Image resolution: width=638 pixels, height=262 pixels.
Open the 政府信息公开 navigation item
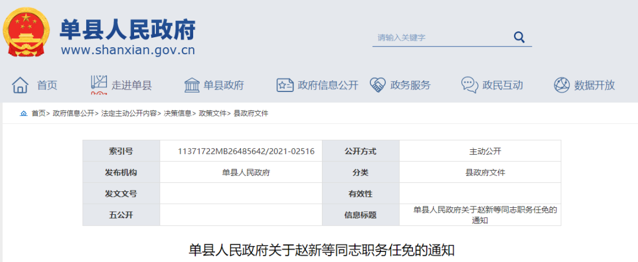point(328,86)
